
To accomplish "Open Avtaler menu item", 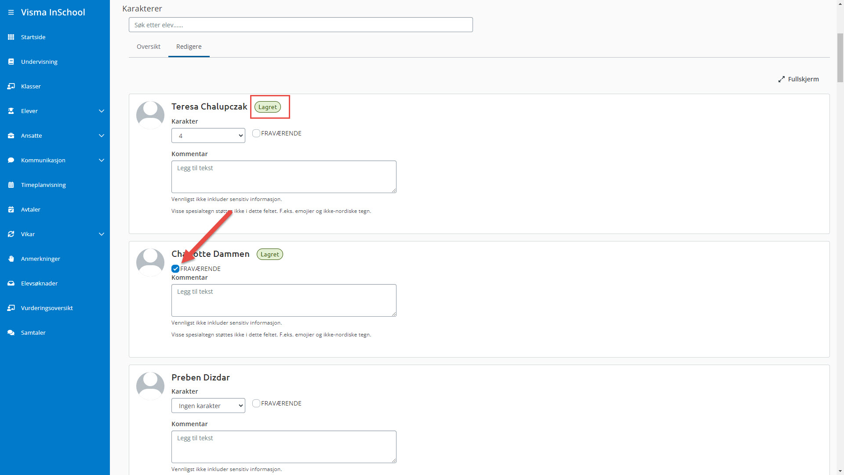I will (31, 209).
